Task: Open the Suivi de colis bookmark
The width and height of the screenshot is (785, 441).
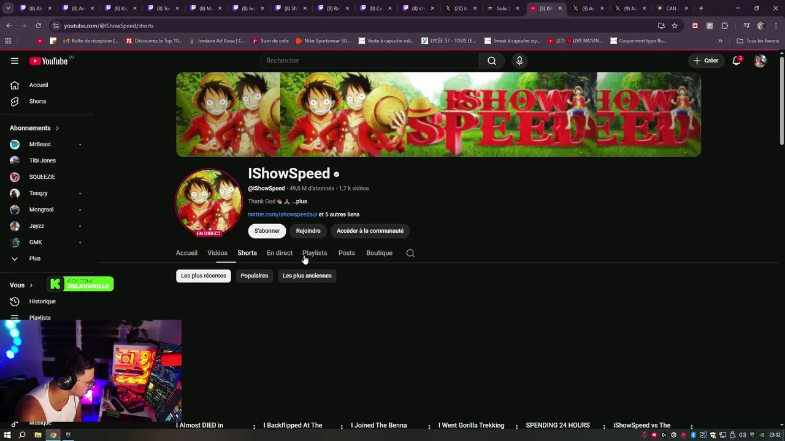Action: [270, 41]
